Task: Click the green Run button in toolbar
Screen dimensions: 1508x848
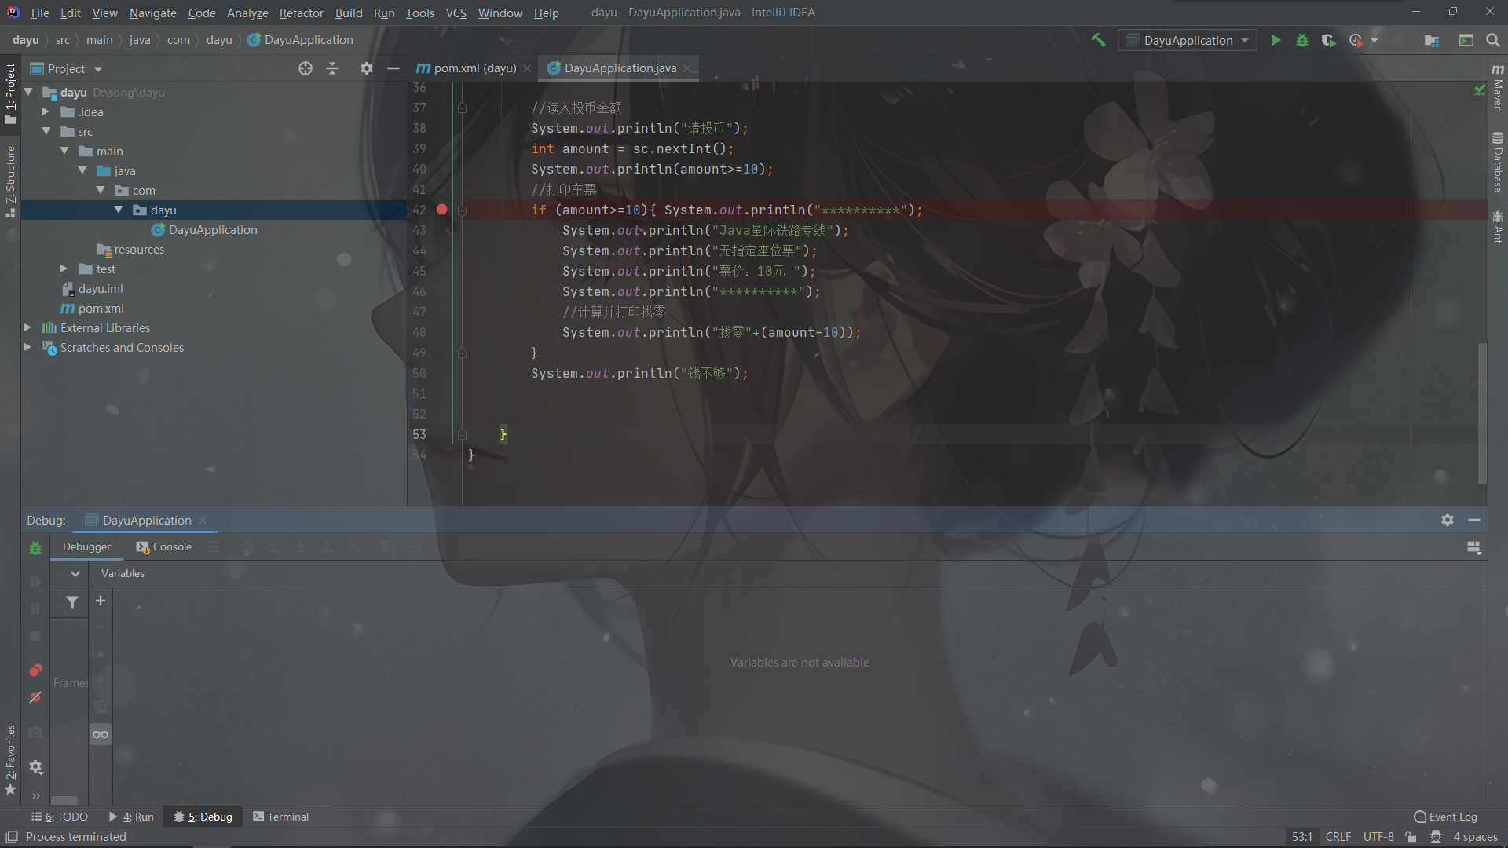Action: click(1276, 40)
